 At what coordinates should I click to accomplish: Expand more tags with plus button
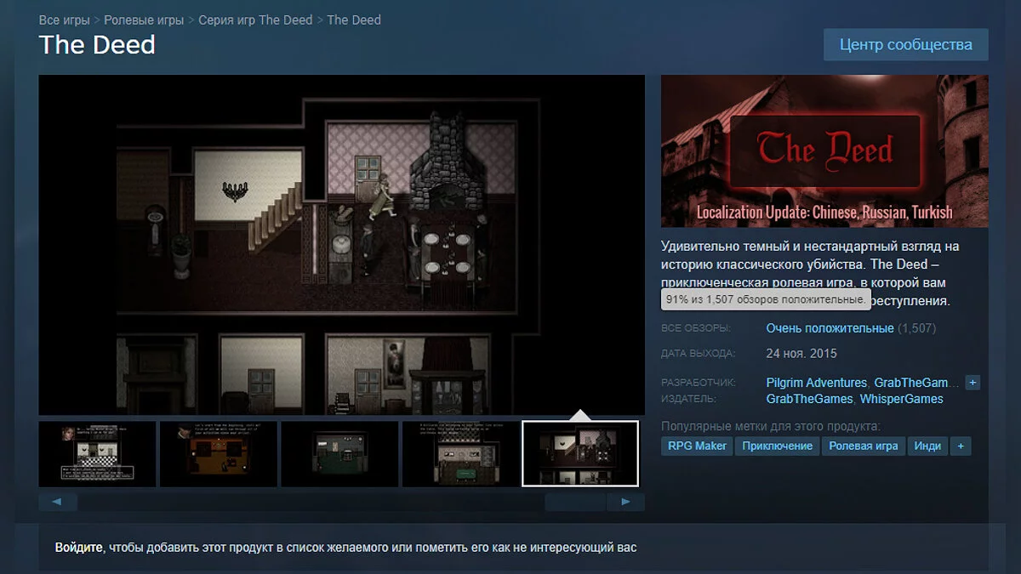(961, 446)
